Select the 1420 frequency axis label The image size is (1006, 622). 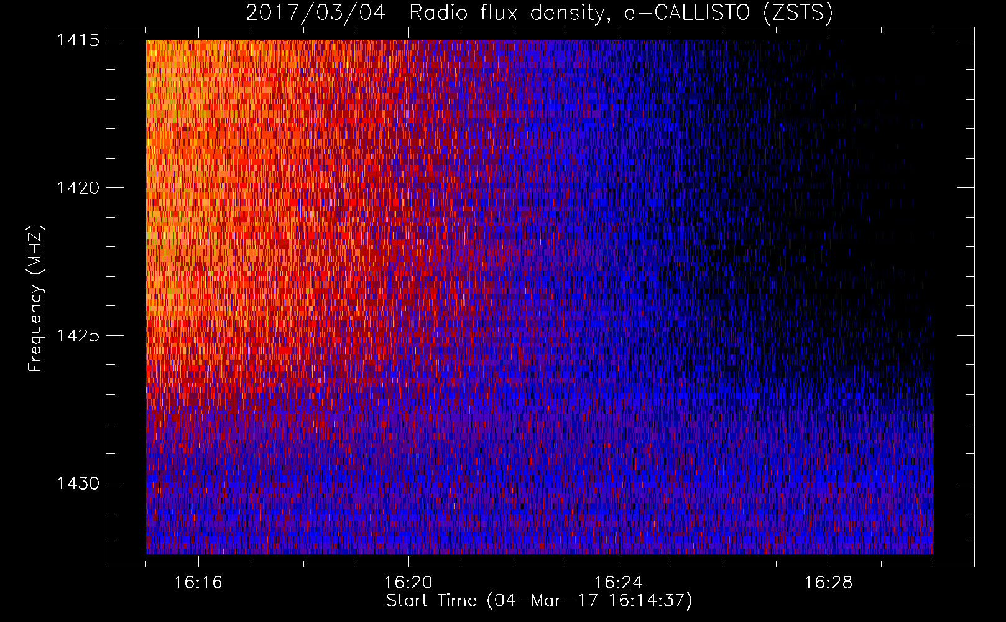78,188
